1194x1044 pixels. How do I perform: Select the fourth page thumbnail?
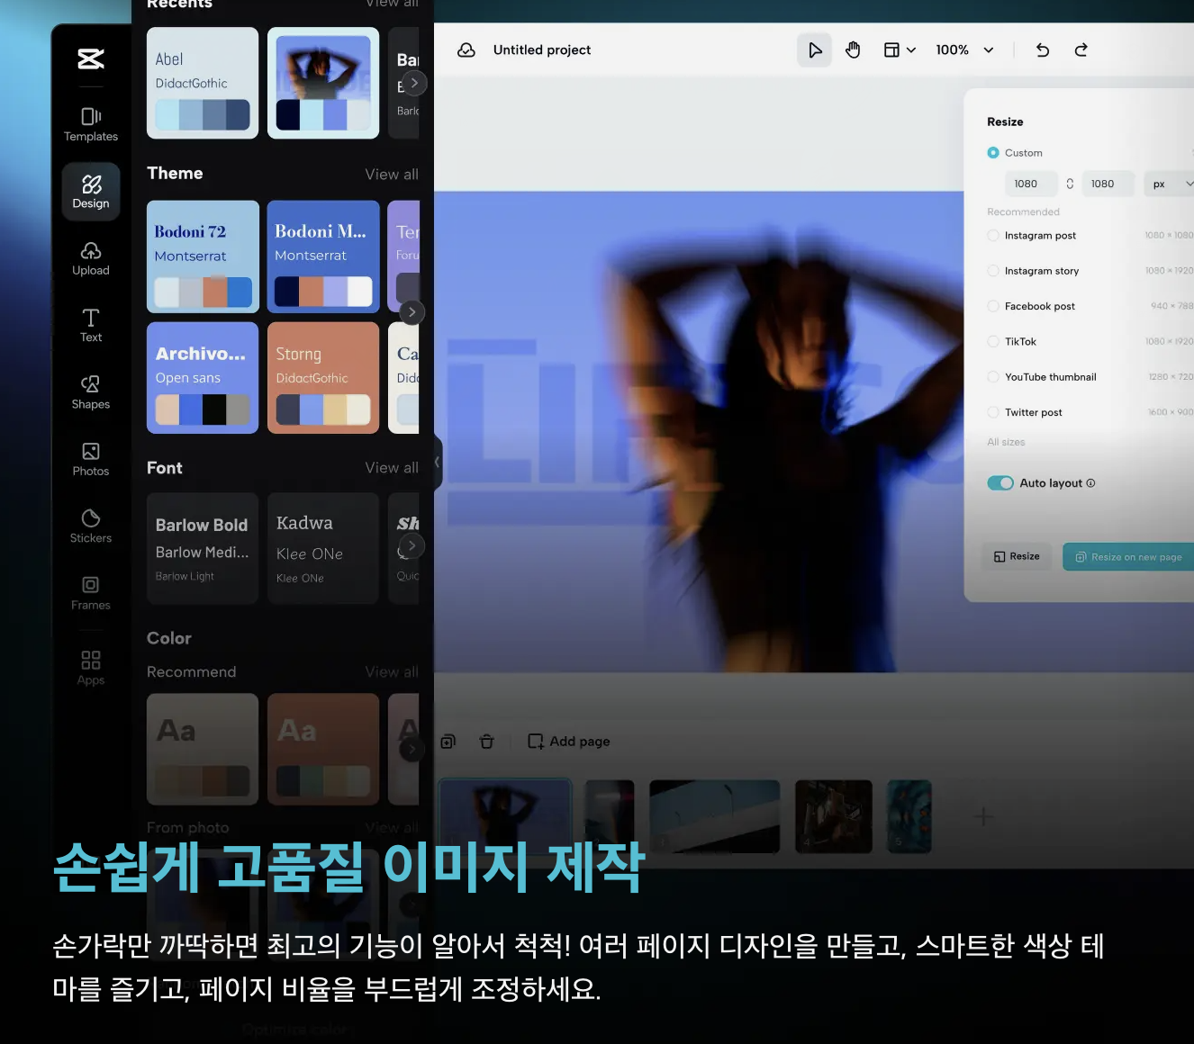point(834,816)
